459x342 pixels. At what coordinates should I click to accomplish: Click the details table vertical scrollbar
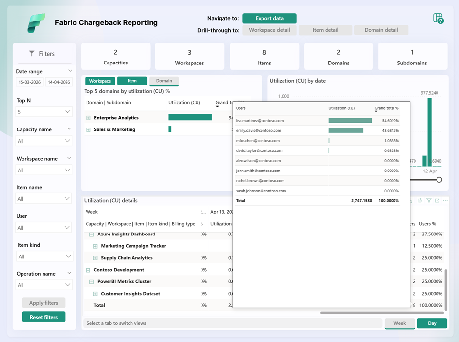(445, 290)
